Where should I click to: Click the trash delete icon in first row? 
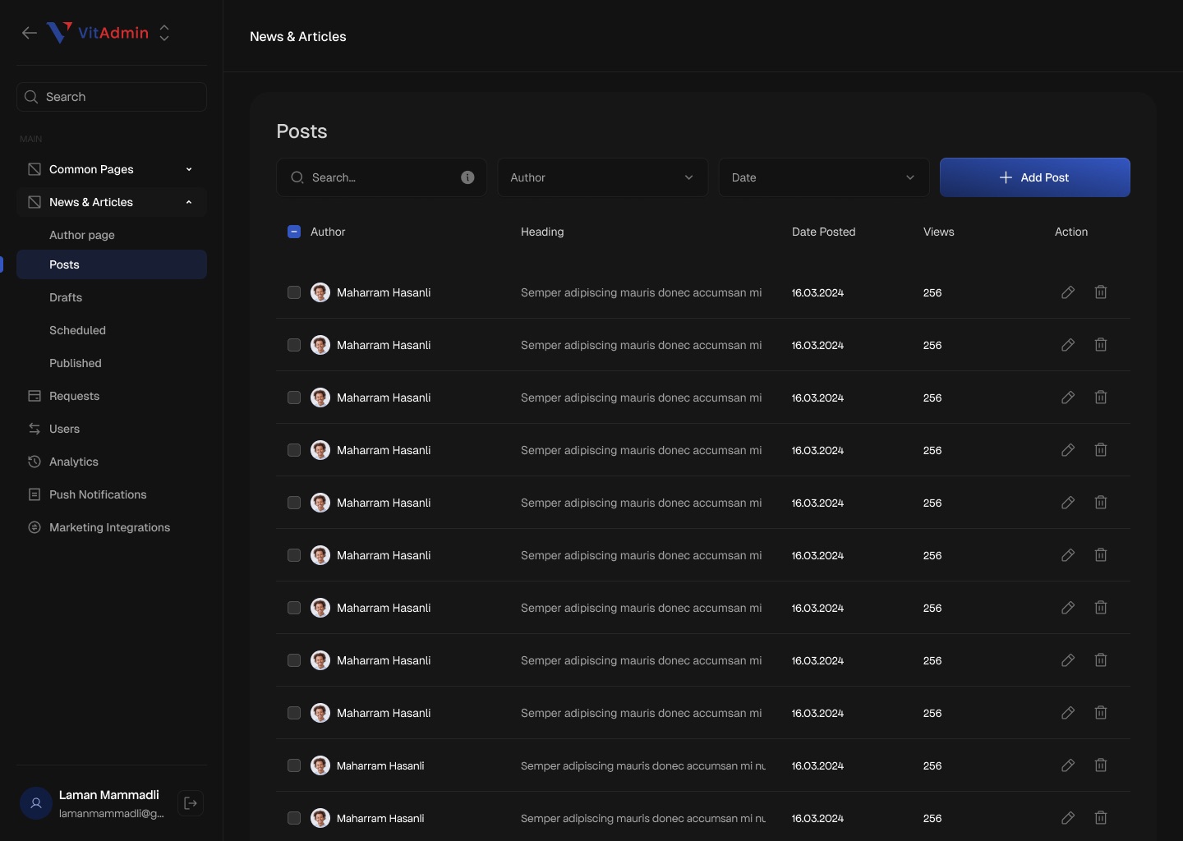pyautogui.click(x=1101, y=292)
